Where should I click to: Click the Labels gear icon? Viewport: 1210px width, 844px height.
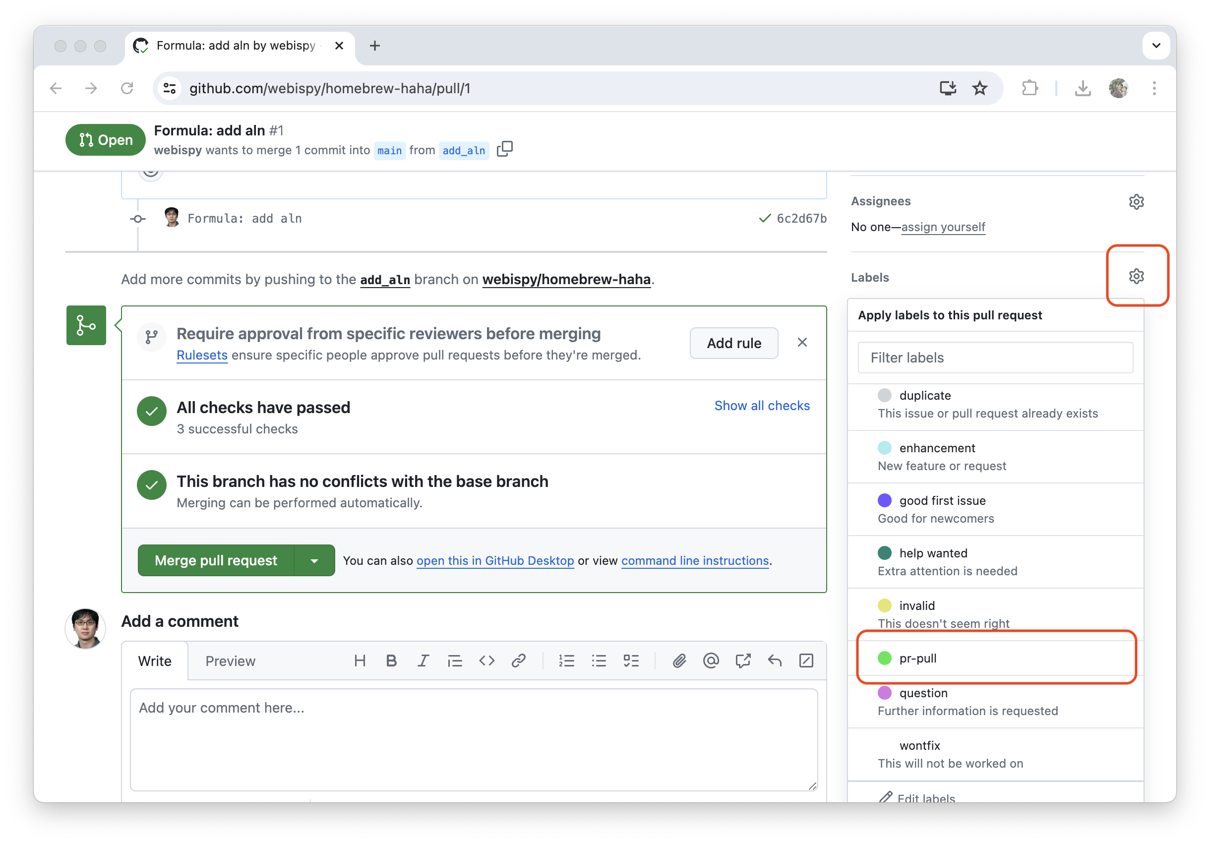click(x=1136, y=276)
